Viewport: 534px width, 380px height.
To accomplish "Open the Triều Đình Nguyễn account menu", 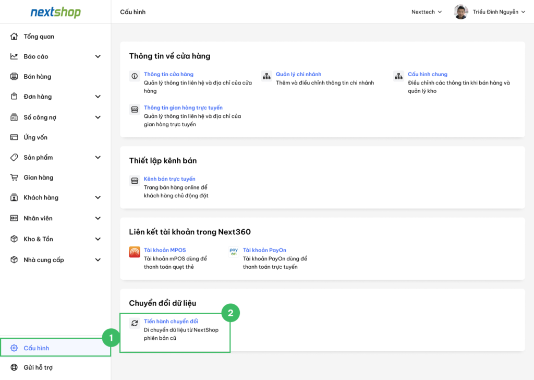I will pyautogui.click(x=499, y=12).
